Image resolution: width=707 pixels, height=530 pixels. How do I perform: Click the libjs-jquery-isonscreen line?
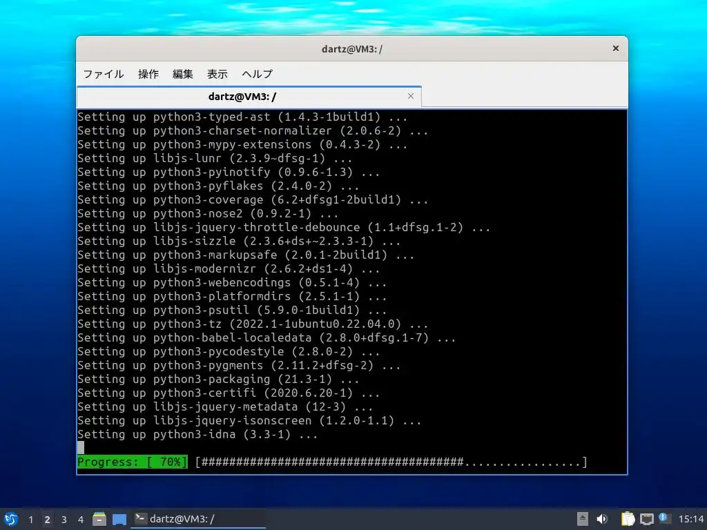(249, 420)
